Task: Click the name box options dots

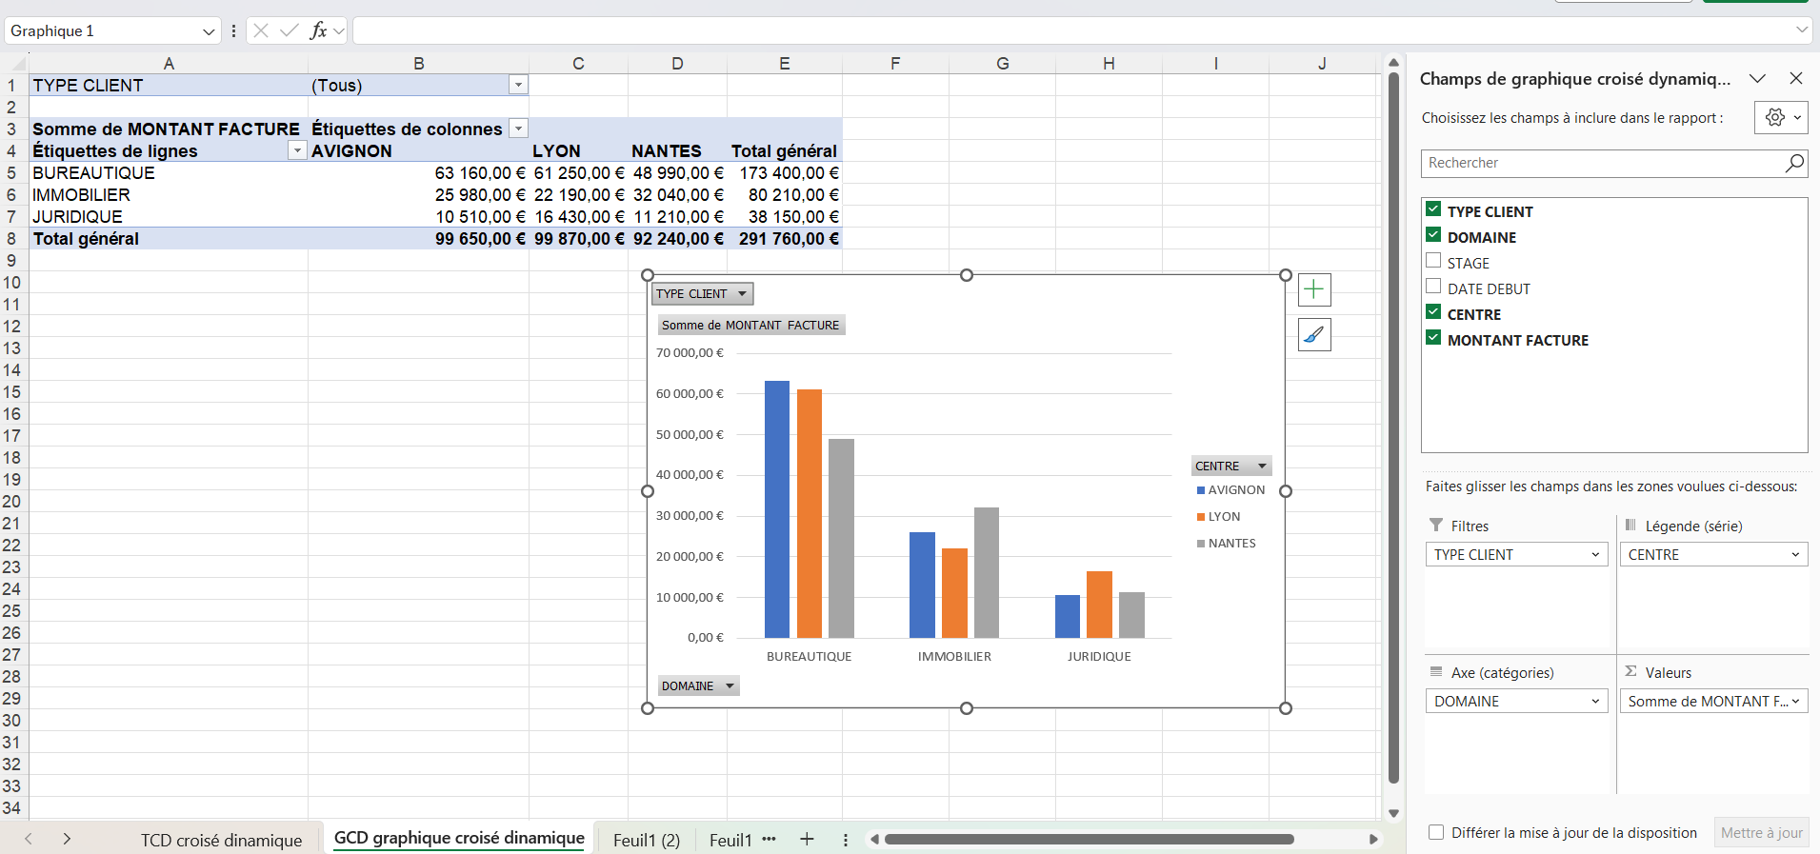Action: point(233,30)
